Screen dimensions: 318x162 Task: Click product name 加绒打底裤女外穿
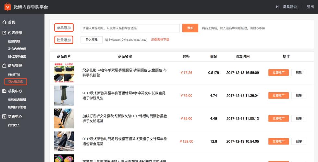[x=125, y=119]
